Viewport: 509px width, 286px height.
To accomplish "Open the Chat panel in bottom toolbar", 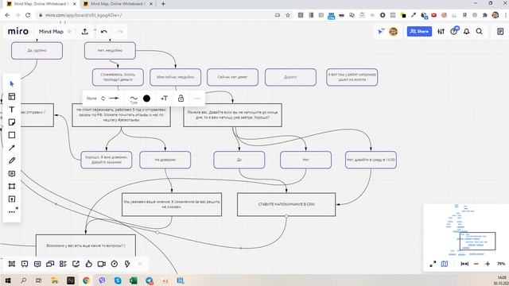I will 50,264.
